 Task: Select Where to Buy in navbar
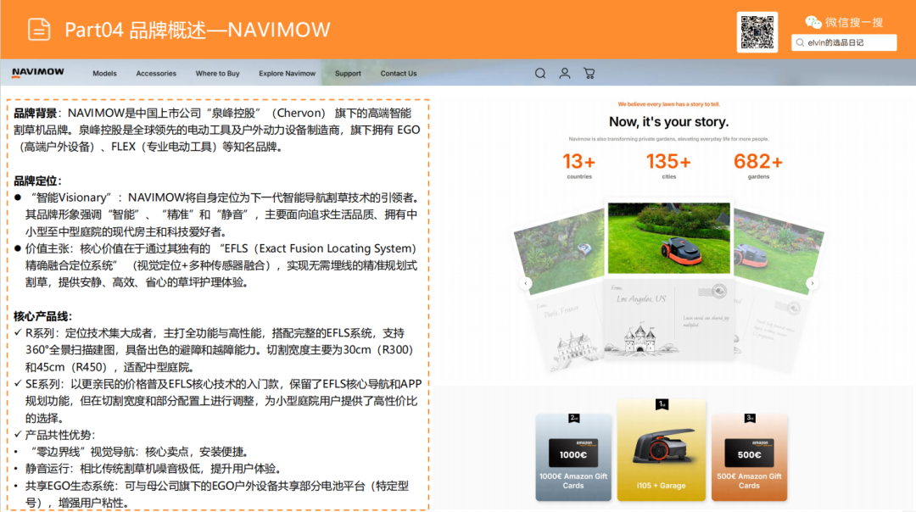pos(217,74)
